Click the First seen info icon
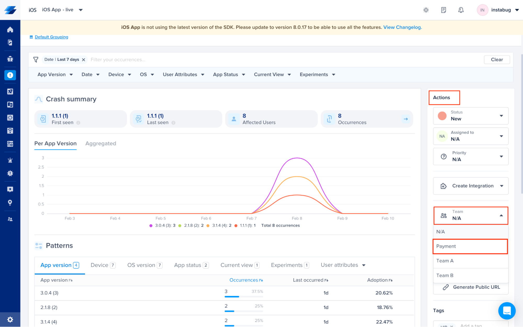Viewport: 523px width, 327px height. 78,123
